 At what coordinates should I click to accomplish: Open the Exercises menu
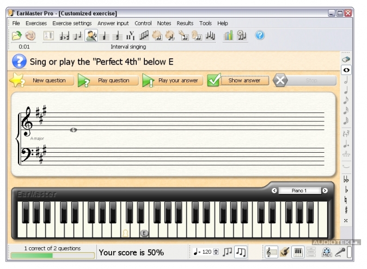pos(36,23)
